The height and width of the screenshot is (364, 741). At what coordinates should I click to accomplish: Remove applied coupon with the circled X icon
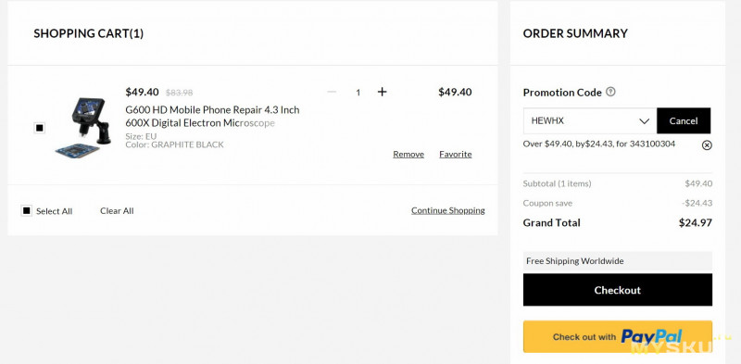click(x=707, y=145)
